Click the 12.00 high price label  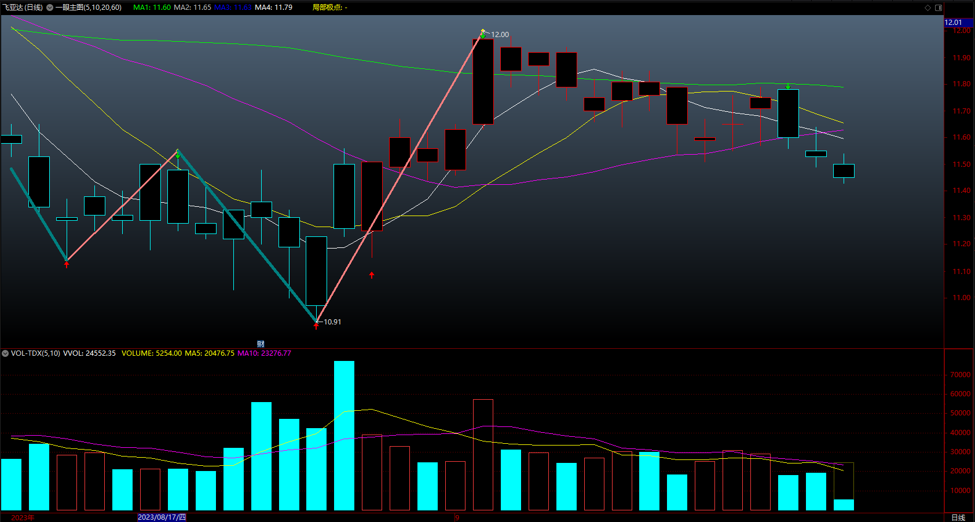pos(500,35)
